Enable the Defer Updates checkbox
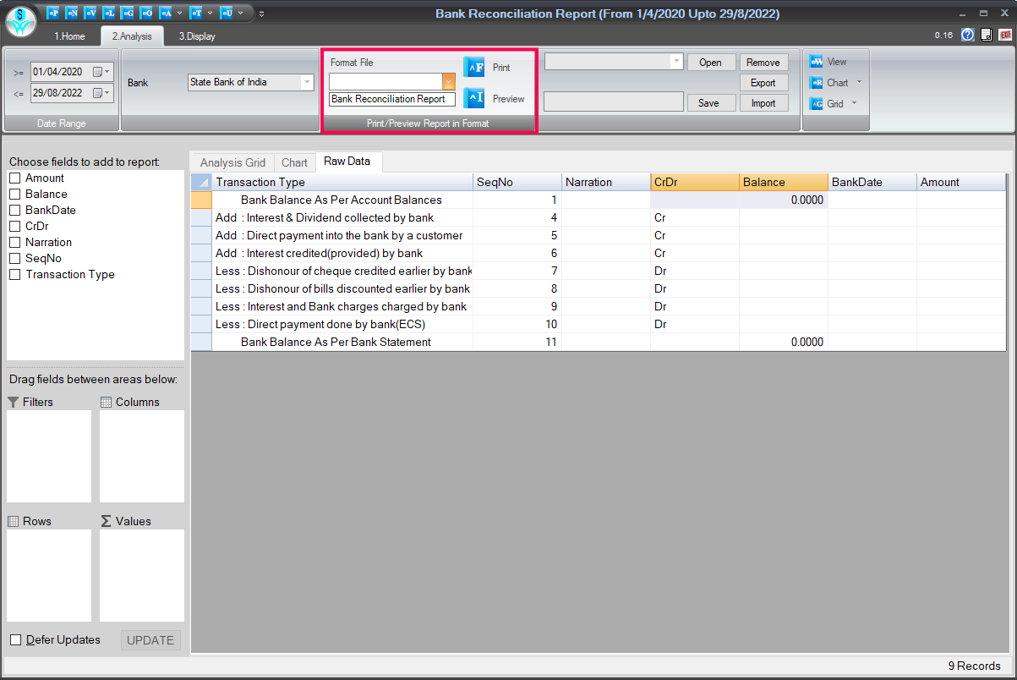The height and width of the screenshot is (680, 1017). (x=16, y=640)
